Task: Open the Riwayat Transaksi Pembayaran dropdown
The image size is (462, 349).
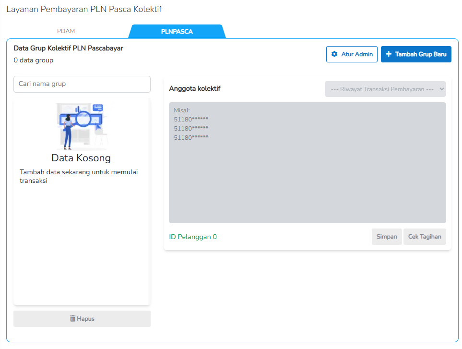Action: (x=384, y=89)
